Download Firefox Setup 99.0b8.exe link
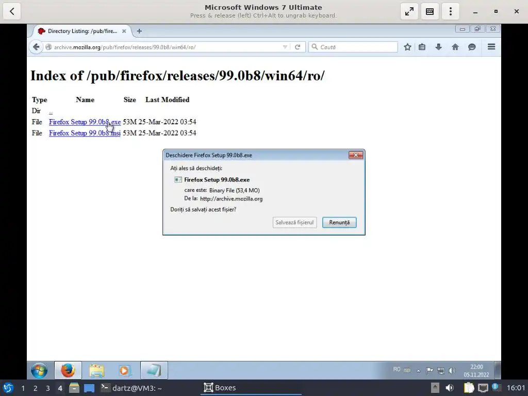This screenshot has width=528, height=396. [85, 122]
